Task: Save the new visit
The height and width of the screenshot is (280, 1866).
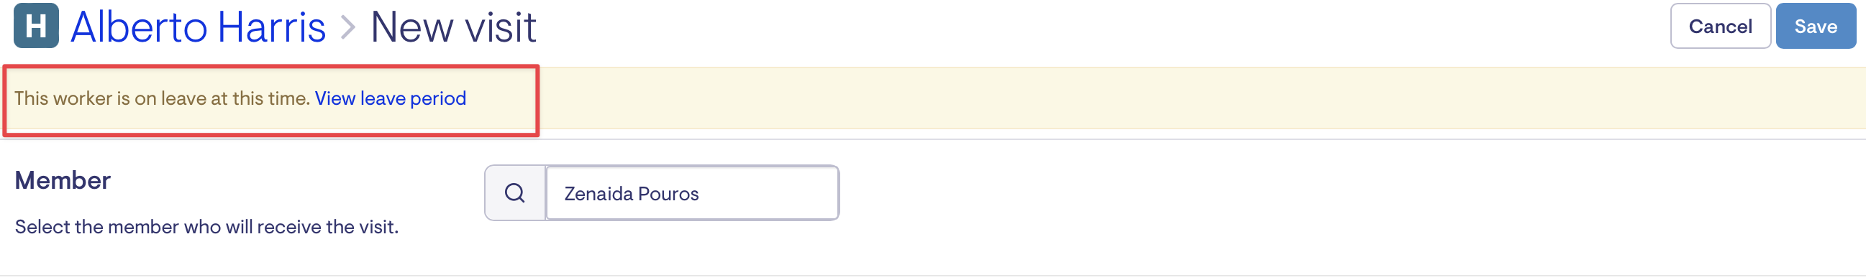Action: point(1815,26)
